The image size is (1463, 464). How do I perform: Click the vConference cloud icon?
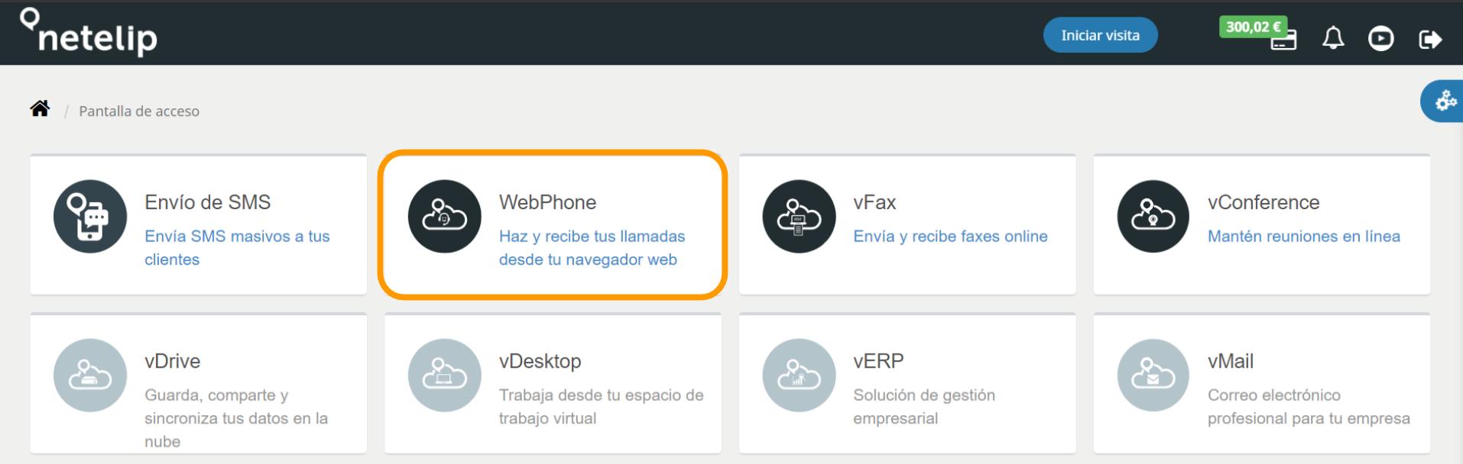(x=1153, y=217)
